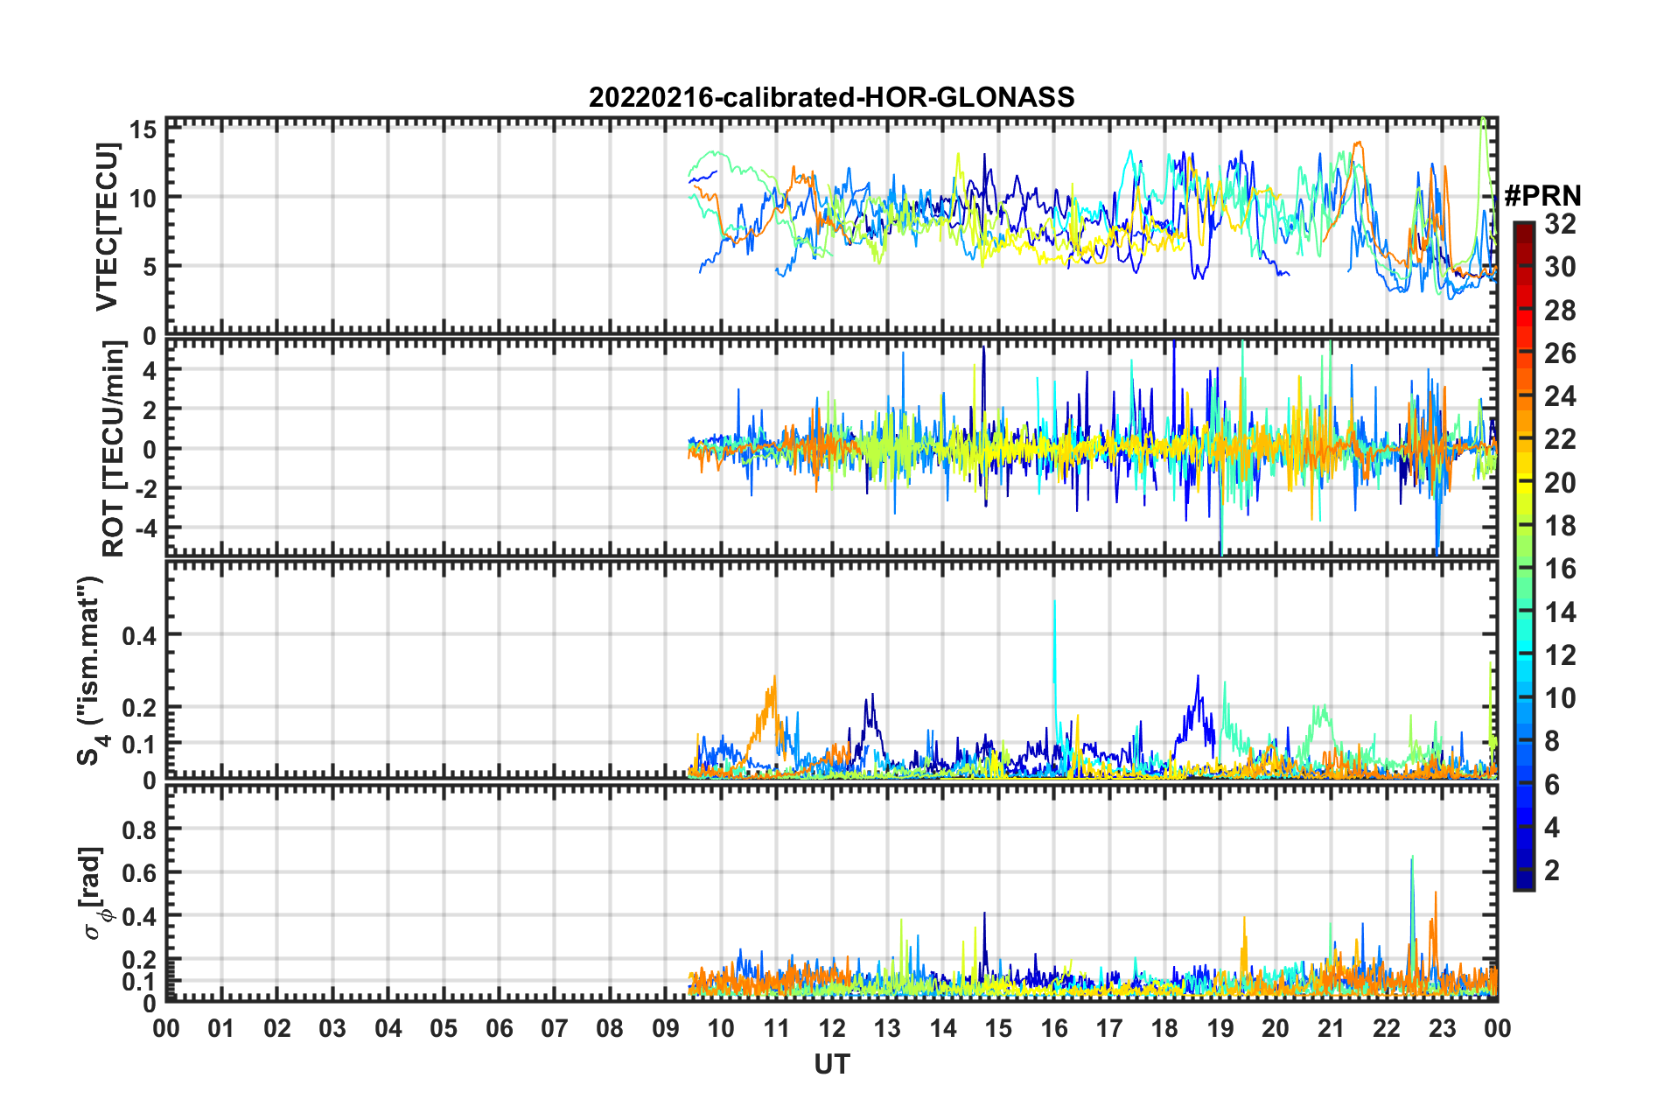The image size is (1664, 1113).
Task: Click colorbar tick label 14
Action: (1560, 612)
